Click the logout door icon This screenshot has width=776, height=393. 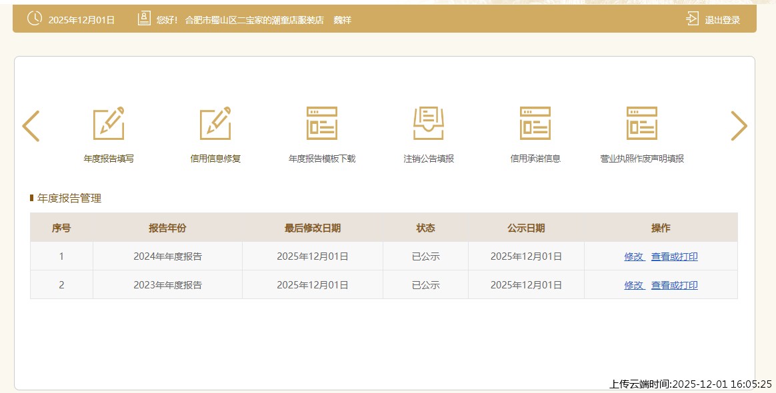(693, 19)
